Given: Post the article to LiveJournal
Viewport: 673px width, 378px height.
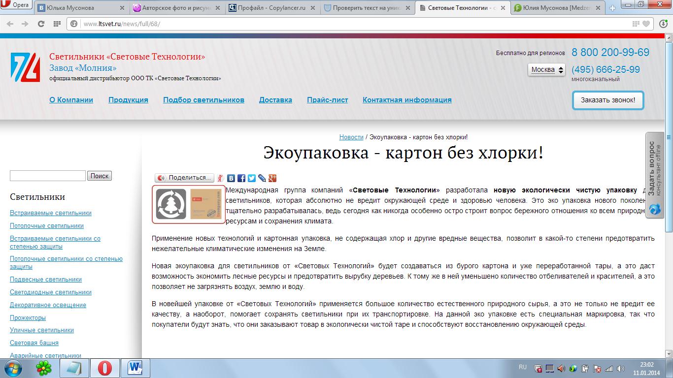Looking at the screenshot, I should click(262, 178).
